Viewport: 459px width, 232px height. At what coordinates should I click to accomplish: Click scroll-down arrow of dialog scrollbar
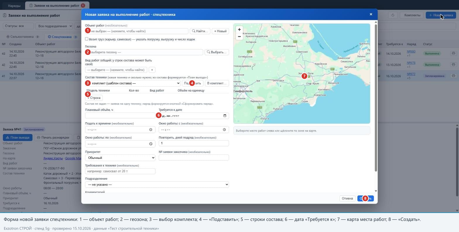click(376, 191)
